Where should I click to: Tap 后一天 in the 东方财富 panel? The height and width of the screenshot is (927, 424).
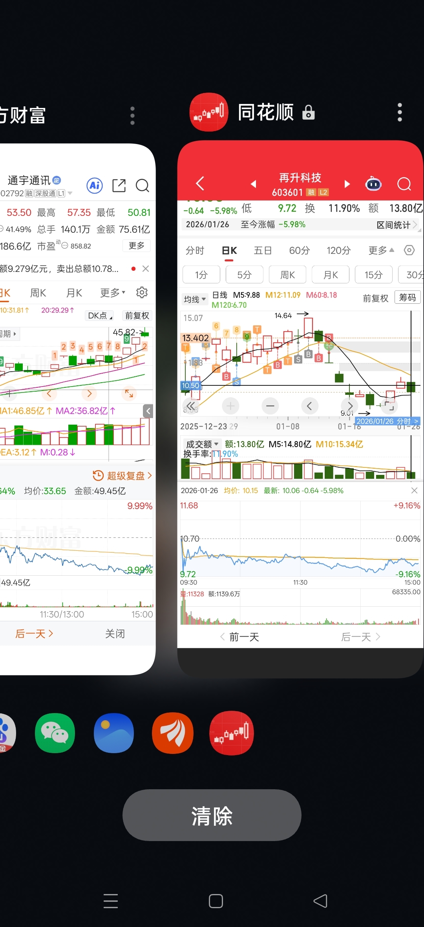(x=34, y=633)
